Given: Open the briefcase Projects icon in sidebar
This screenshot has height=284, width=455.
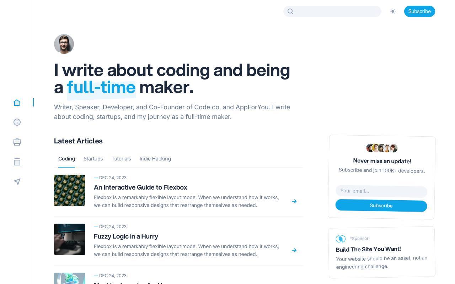Looking at the screenshot, I should pyautogui.click(x=17, y=142).
